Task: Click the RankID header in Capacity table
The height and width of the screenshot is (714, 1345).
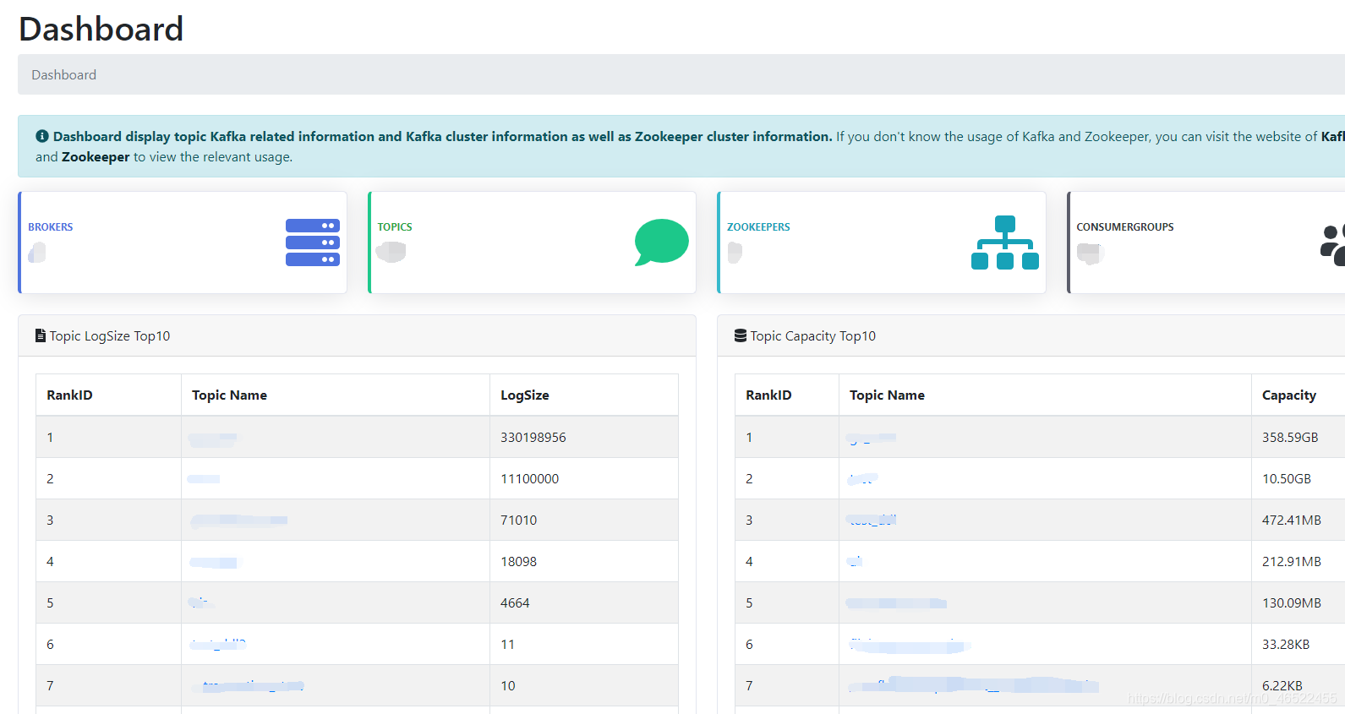Action: [x=768, y=395]
